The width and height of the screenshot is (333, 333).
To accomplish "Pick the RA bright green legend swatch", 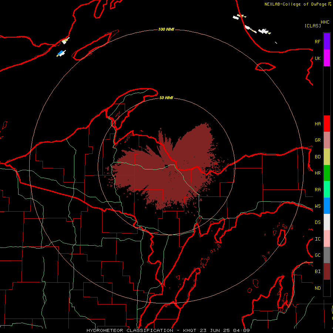I will pos(327,189).
